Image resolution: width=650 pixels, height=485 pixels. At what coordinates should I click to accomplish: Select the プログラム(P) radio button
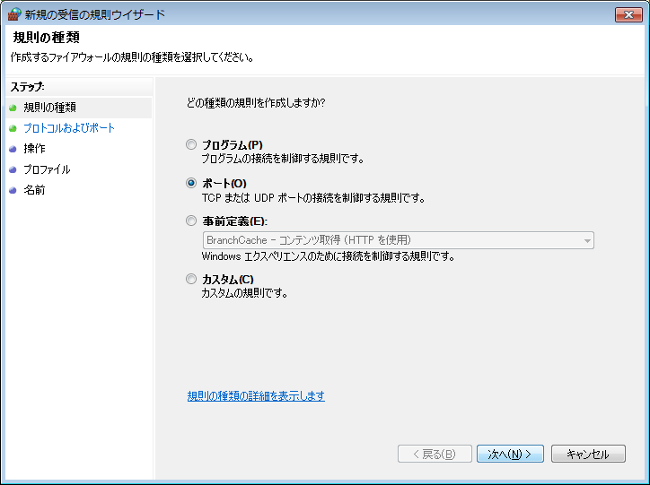point(191,145)
